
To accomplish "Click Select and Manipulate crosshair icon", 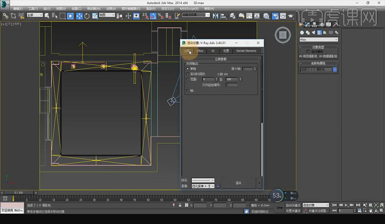I will tap(128, 16).
